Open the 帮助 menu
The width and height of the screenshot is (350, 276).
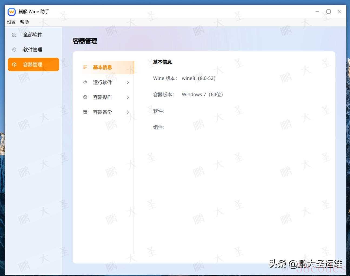[24, 22]
